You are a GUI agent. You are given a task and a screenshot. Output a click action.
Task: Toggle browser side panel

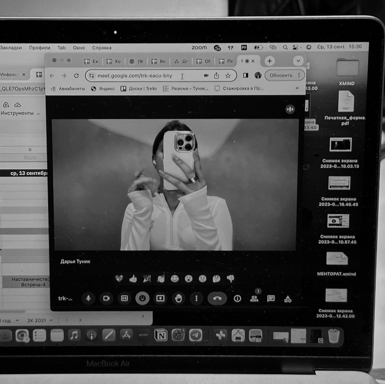(245, 75)
